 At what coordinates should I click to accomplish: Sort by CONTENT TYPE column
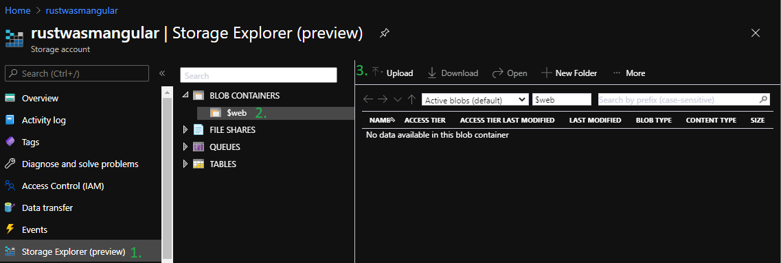[711, 120]
